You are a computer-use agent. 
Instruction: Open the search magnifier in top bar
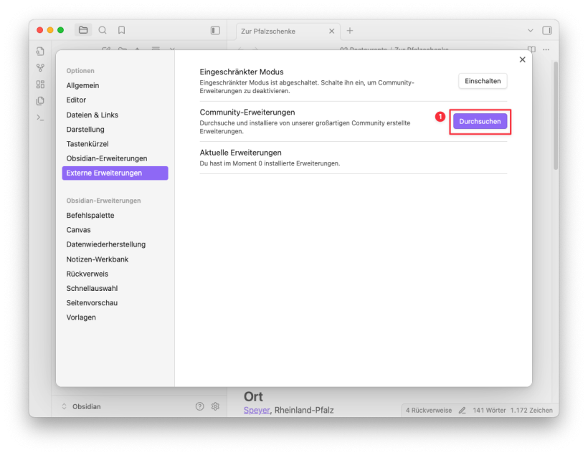click(x=103, y=30)
